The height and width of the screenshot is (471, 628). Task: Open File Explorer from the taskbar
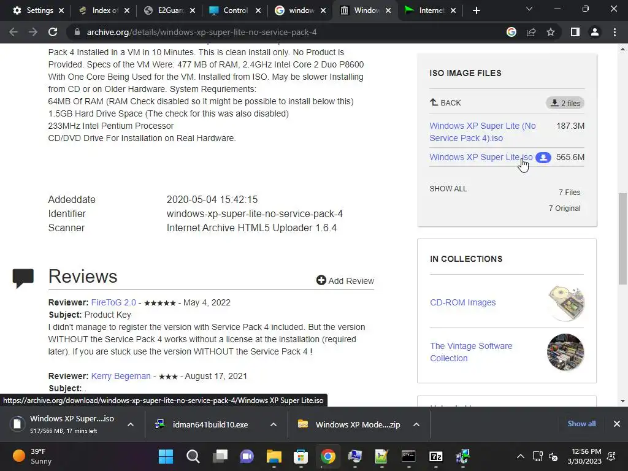click(x=274, y=456)
